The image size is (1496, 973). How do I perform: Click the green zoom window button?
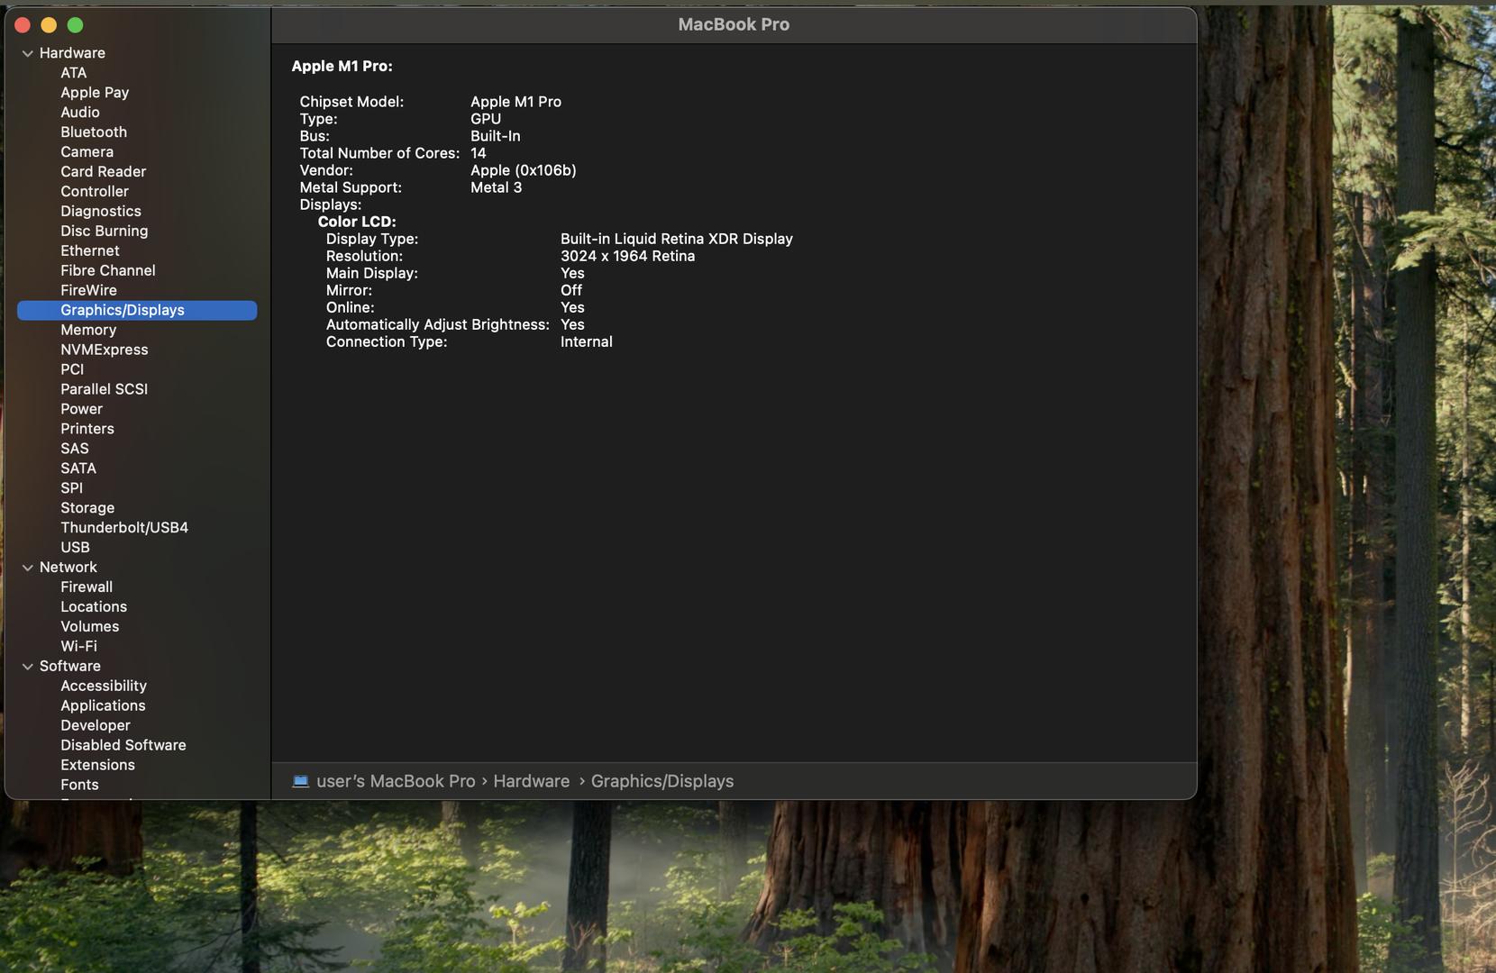76,25
